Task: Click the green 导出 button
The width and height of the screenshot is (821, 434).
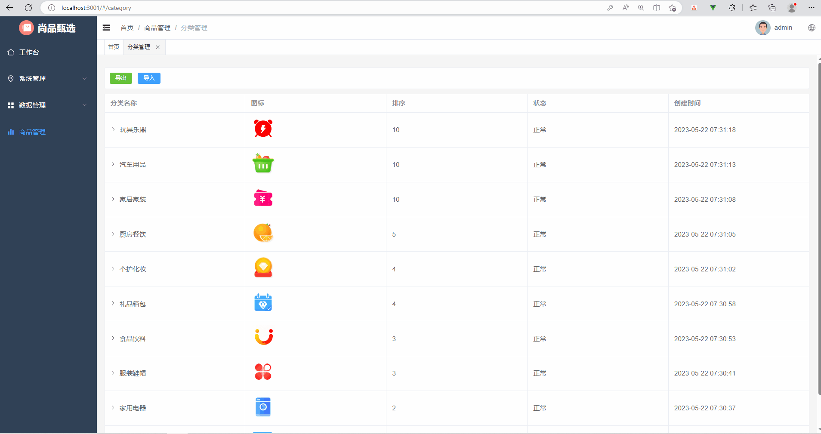Action: click(x=121, y=78)
